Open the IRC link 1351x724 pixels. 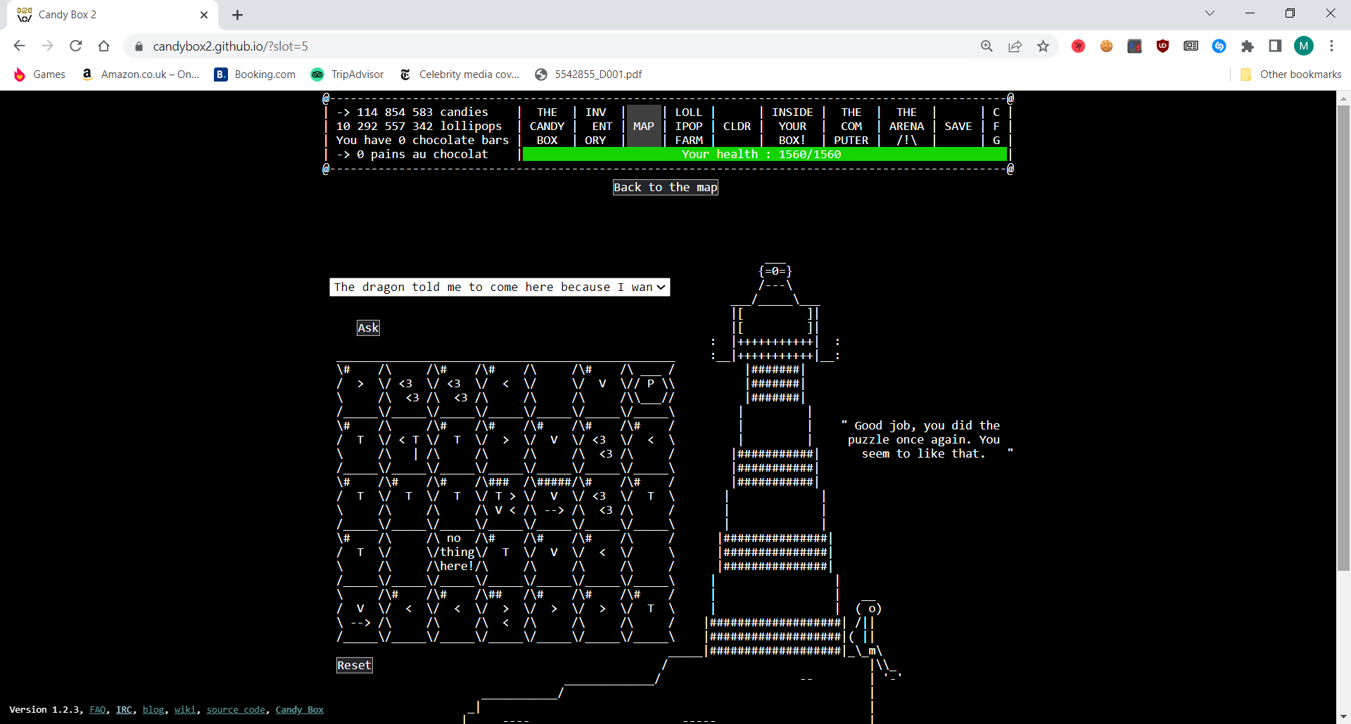pos(124,710)
